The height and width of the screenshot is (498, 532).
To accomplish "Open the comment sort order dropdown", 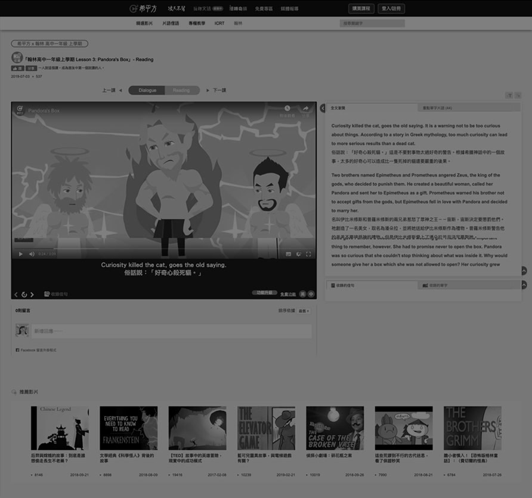I will tap(304, 311).
